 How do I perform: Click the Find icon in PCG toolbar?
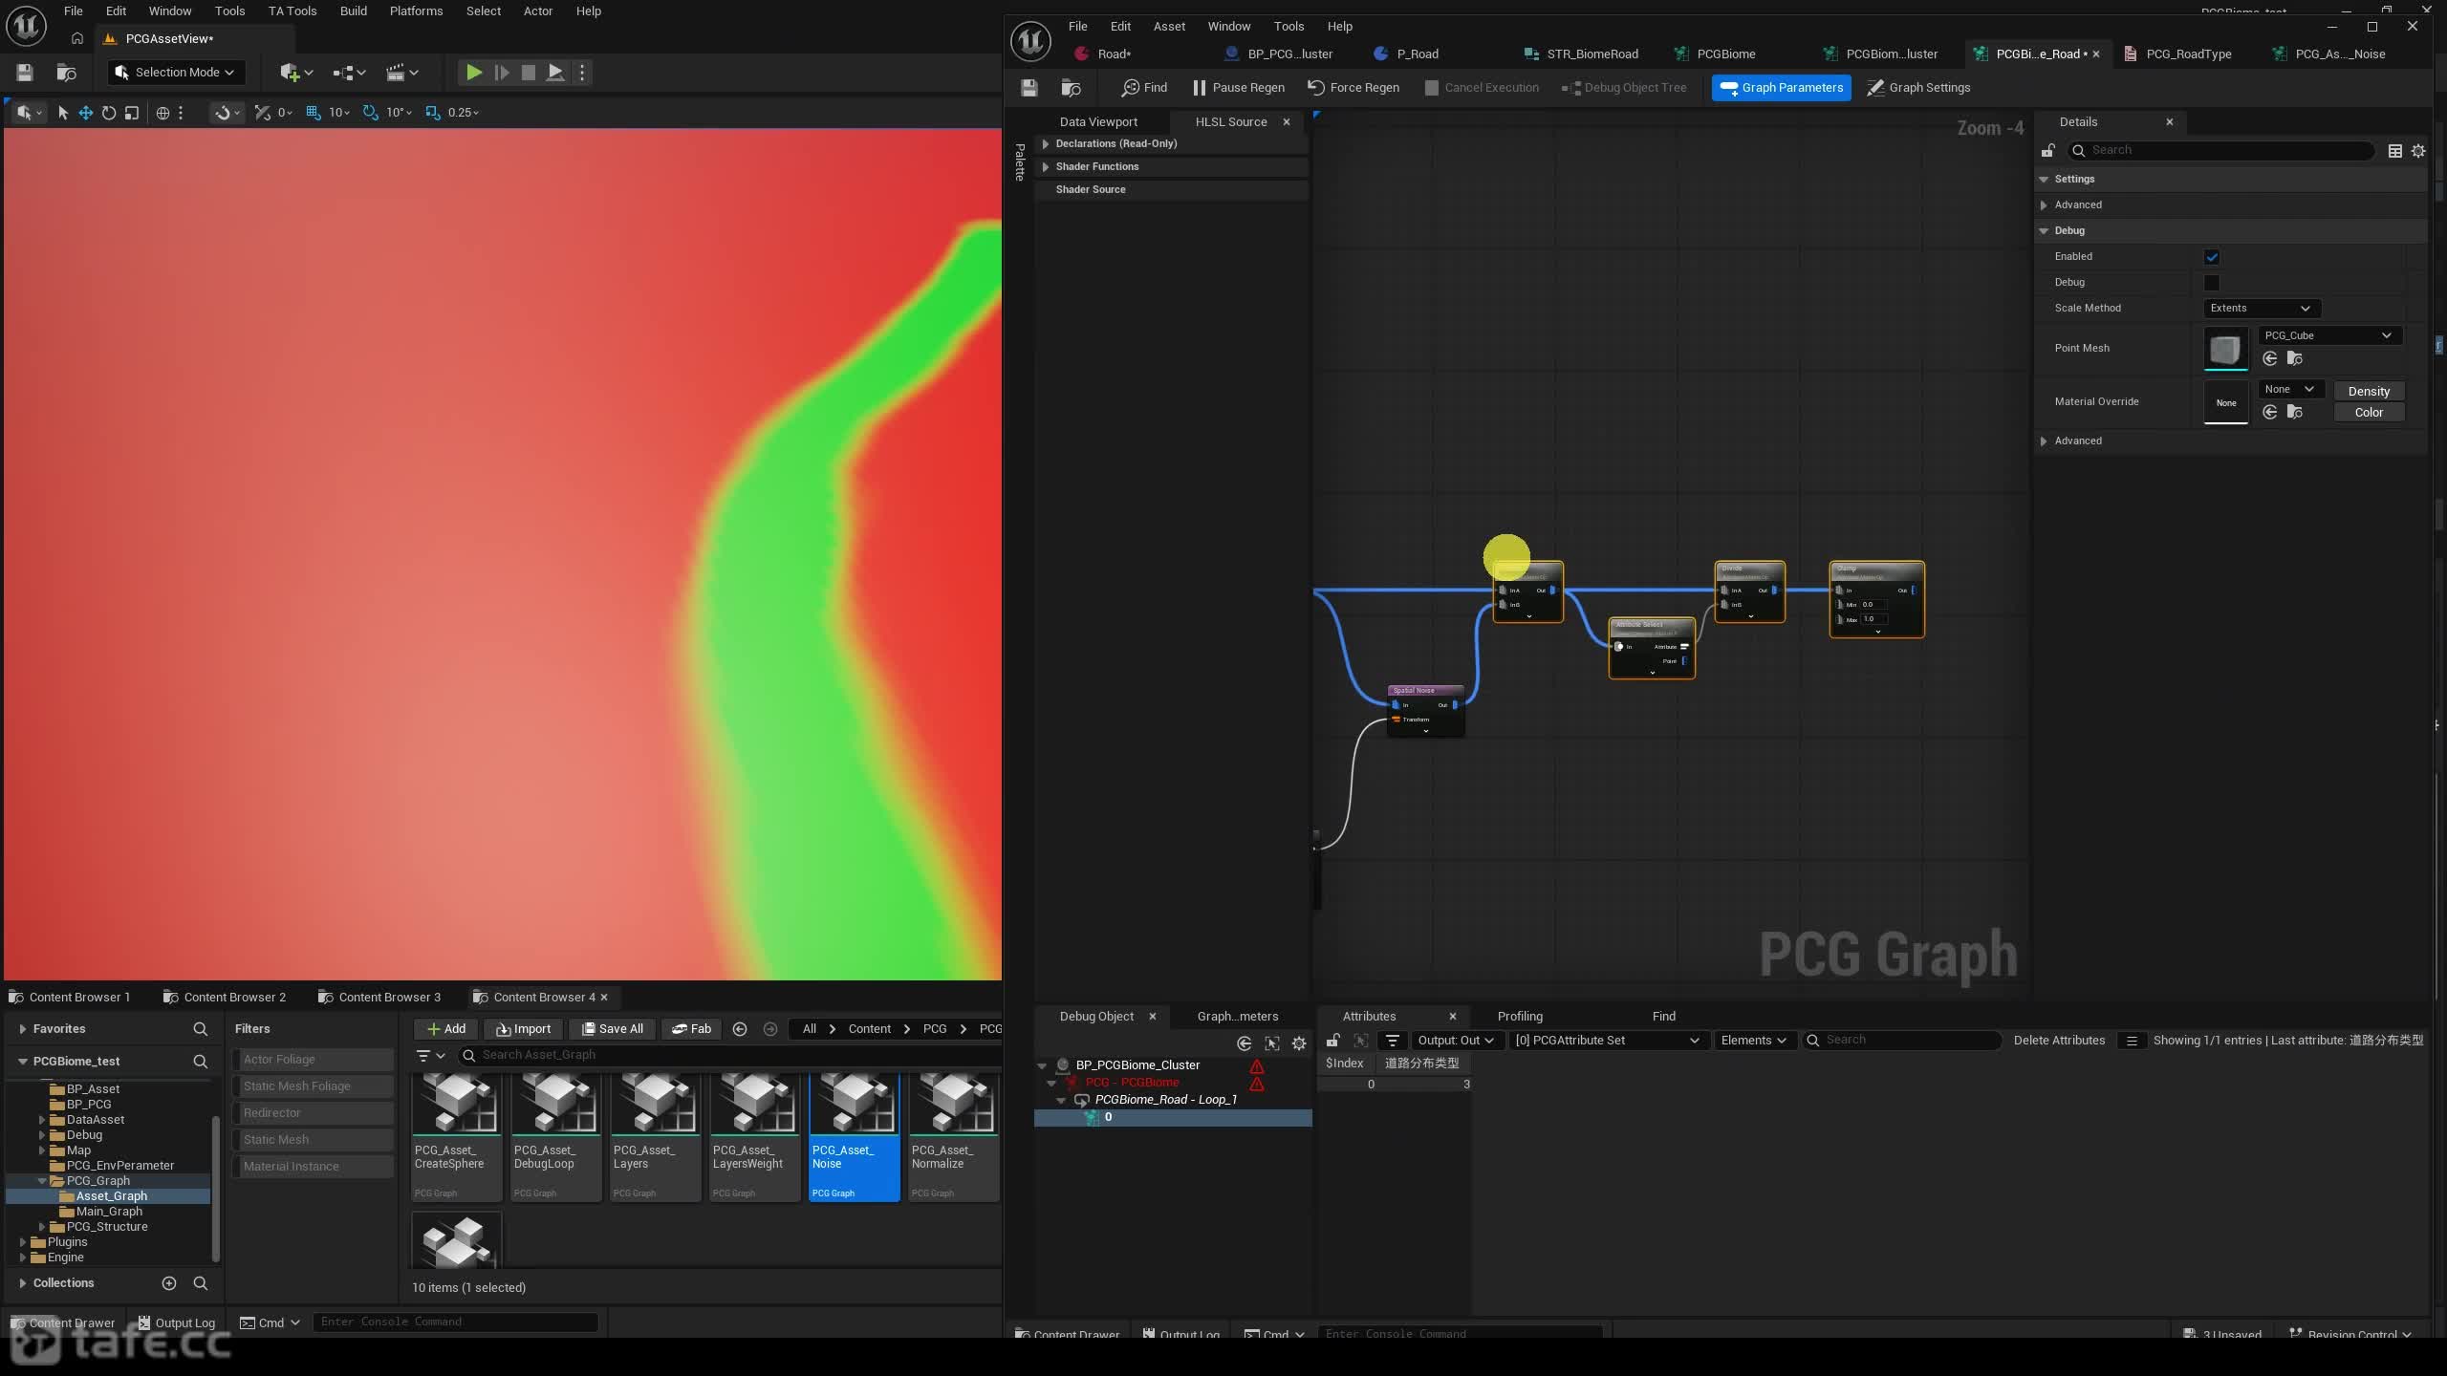[x=1131, y=87]
